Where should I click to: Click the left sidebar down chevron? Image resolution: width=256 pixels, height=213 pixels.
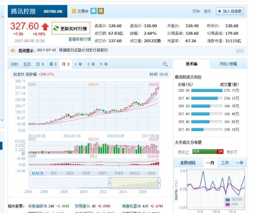pos(2,120)
